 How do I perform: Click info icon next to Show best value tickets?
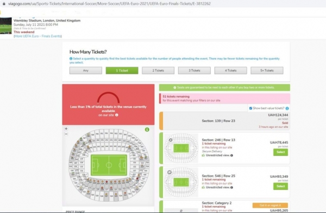click(x=287, y=108)
